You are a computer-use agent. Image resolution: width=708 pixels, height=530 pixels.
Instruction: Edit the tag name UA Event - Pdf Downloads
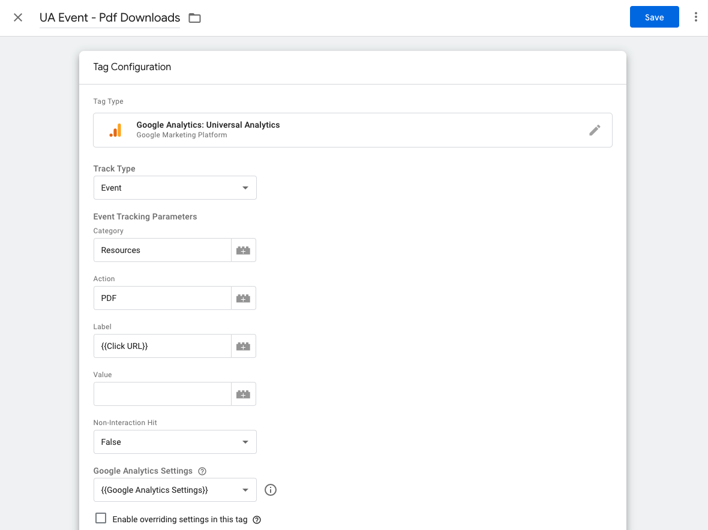tap(110, 17)
